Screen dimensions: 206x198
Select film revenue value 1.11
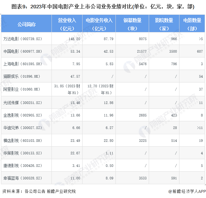point(109,153)
